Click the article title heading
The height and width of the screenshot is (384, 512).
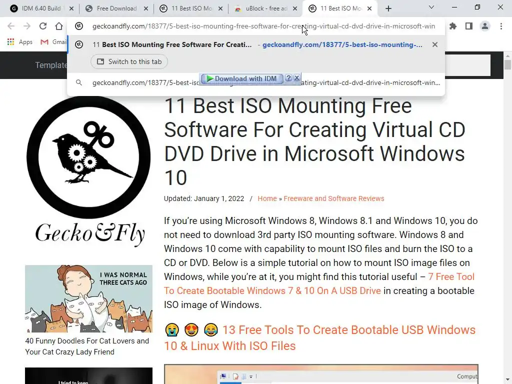[x=315, y=141]
